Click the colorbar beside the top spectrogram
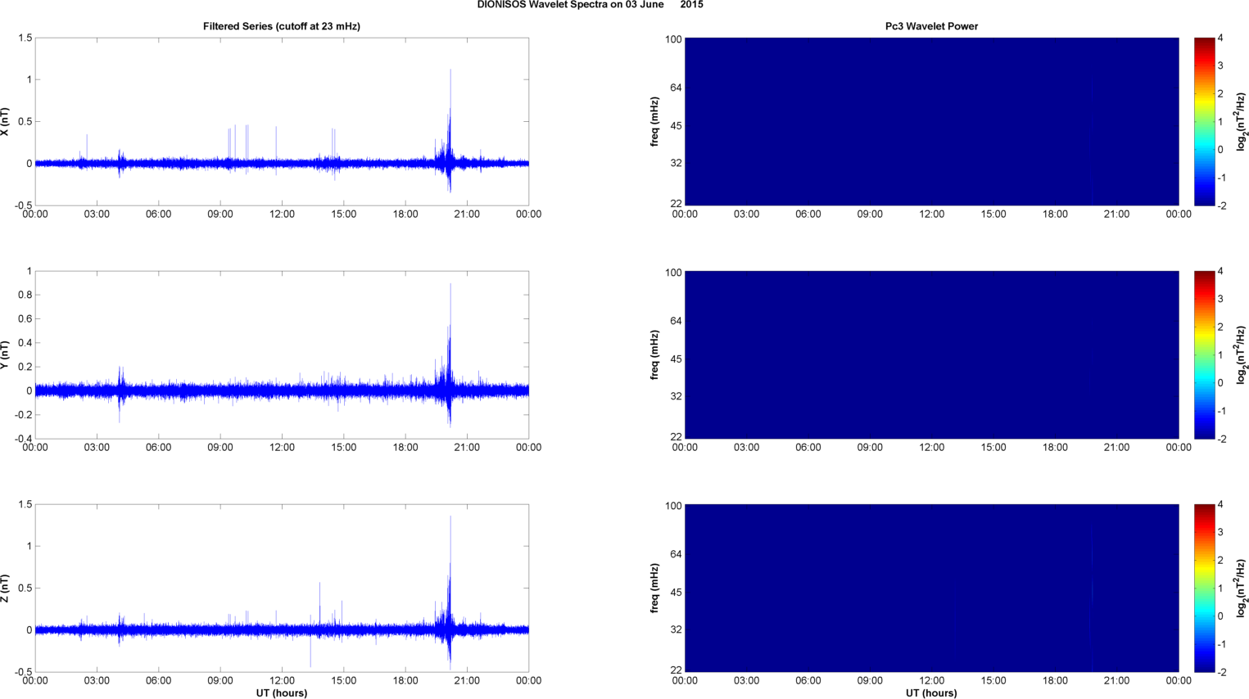This screenshot has width=1249, height=699. click(x=1204, y=121)
